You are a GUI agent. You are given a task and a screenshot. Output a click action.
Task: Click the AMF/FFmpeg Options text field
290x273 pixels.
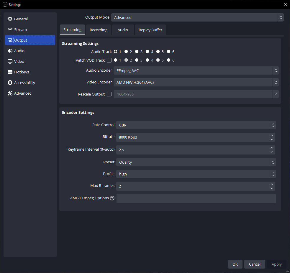click(x=196, y=198)
